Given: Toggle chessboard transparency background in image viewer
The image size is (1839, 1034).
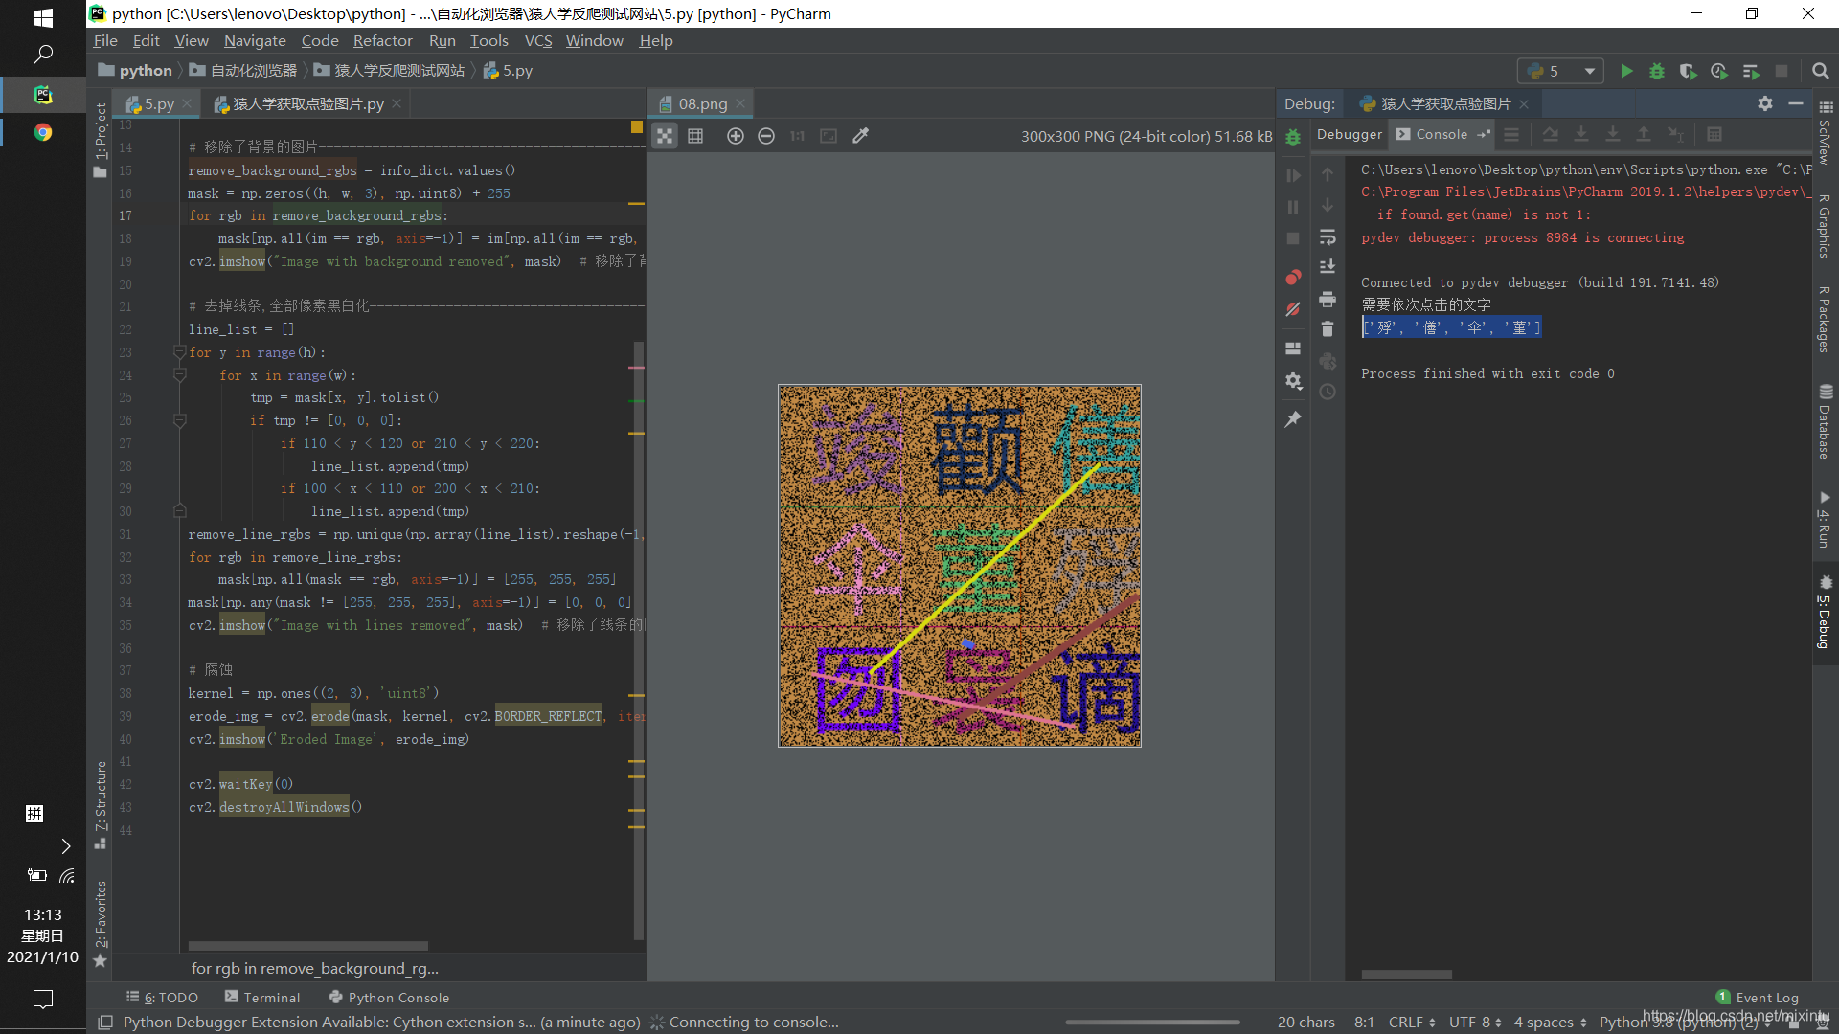Looking at the screenshot, I should pyautogui.click(x=665, y=136).
